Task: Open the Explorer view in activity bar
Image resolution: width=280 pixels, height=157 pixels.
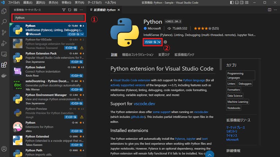Action: click(x=4, y=11)
